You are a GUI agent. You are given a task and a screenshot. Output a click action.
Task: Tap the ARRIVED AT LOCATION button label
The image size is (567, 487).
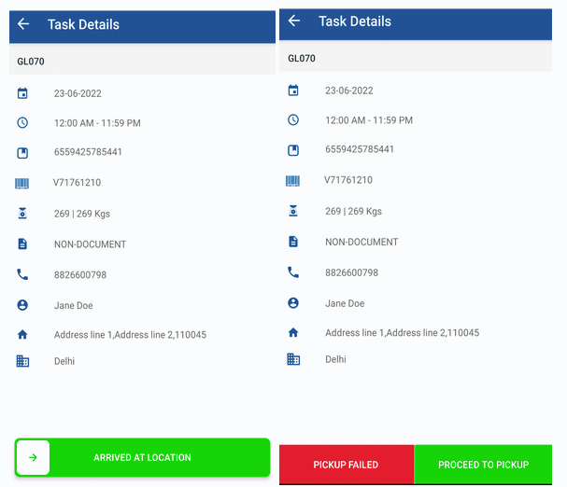142,458
